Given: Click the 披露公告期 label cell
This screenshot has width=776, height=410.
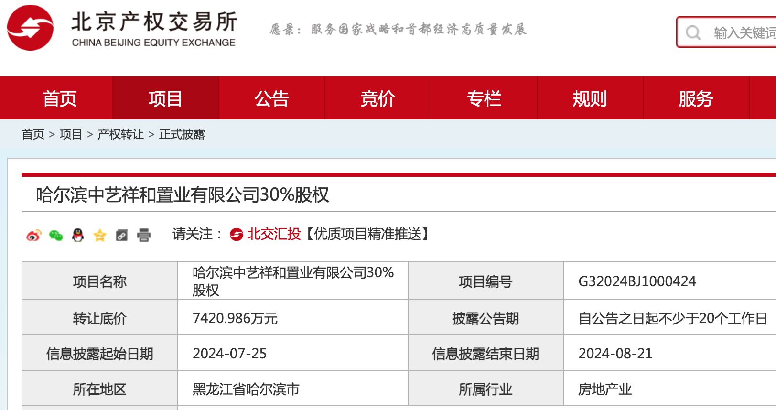Looking at the screenshot, I should 485,318.
